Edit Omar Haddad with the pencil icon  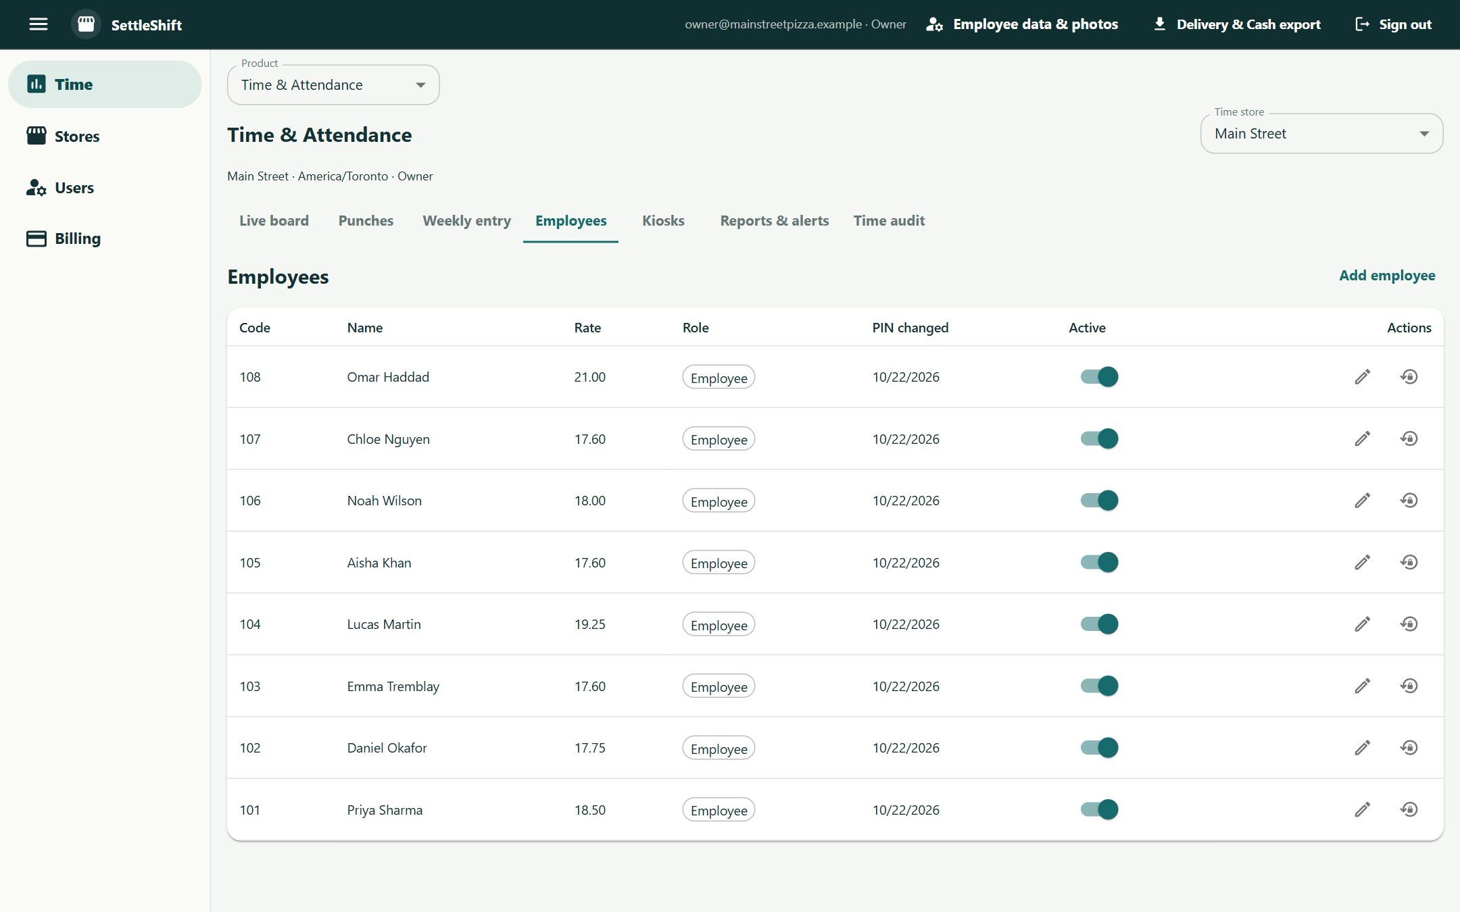[1362, 377]
